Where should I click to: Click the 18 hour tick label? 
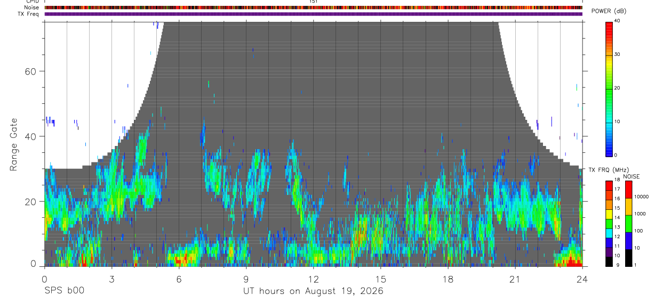[x=448, y=280]
